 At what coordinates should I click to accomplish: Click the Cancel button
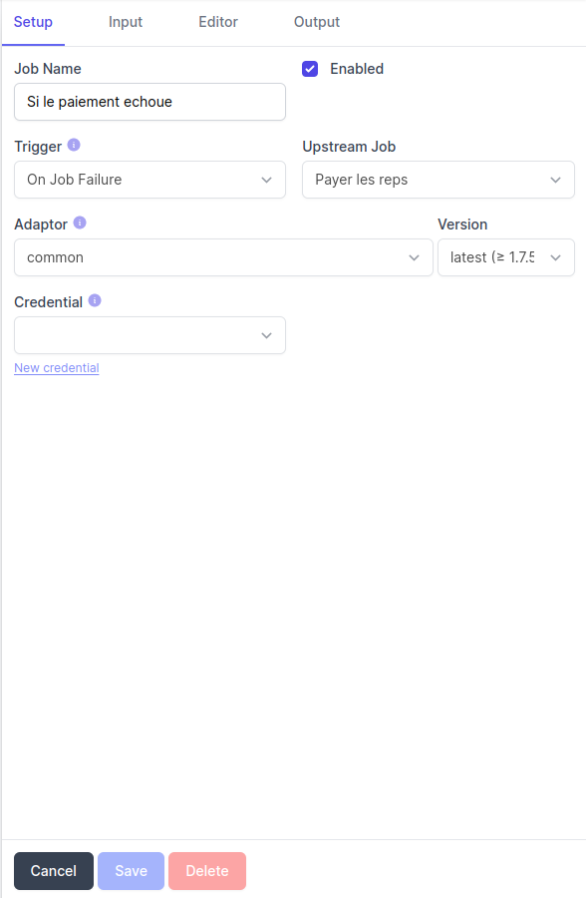[53, 870]
